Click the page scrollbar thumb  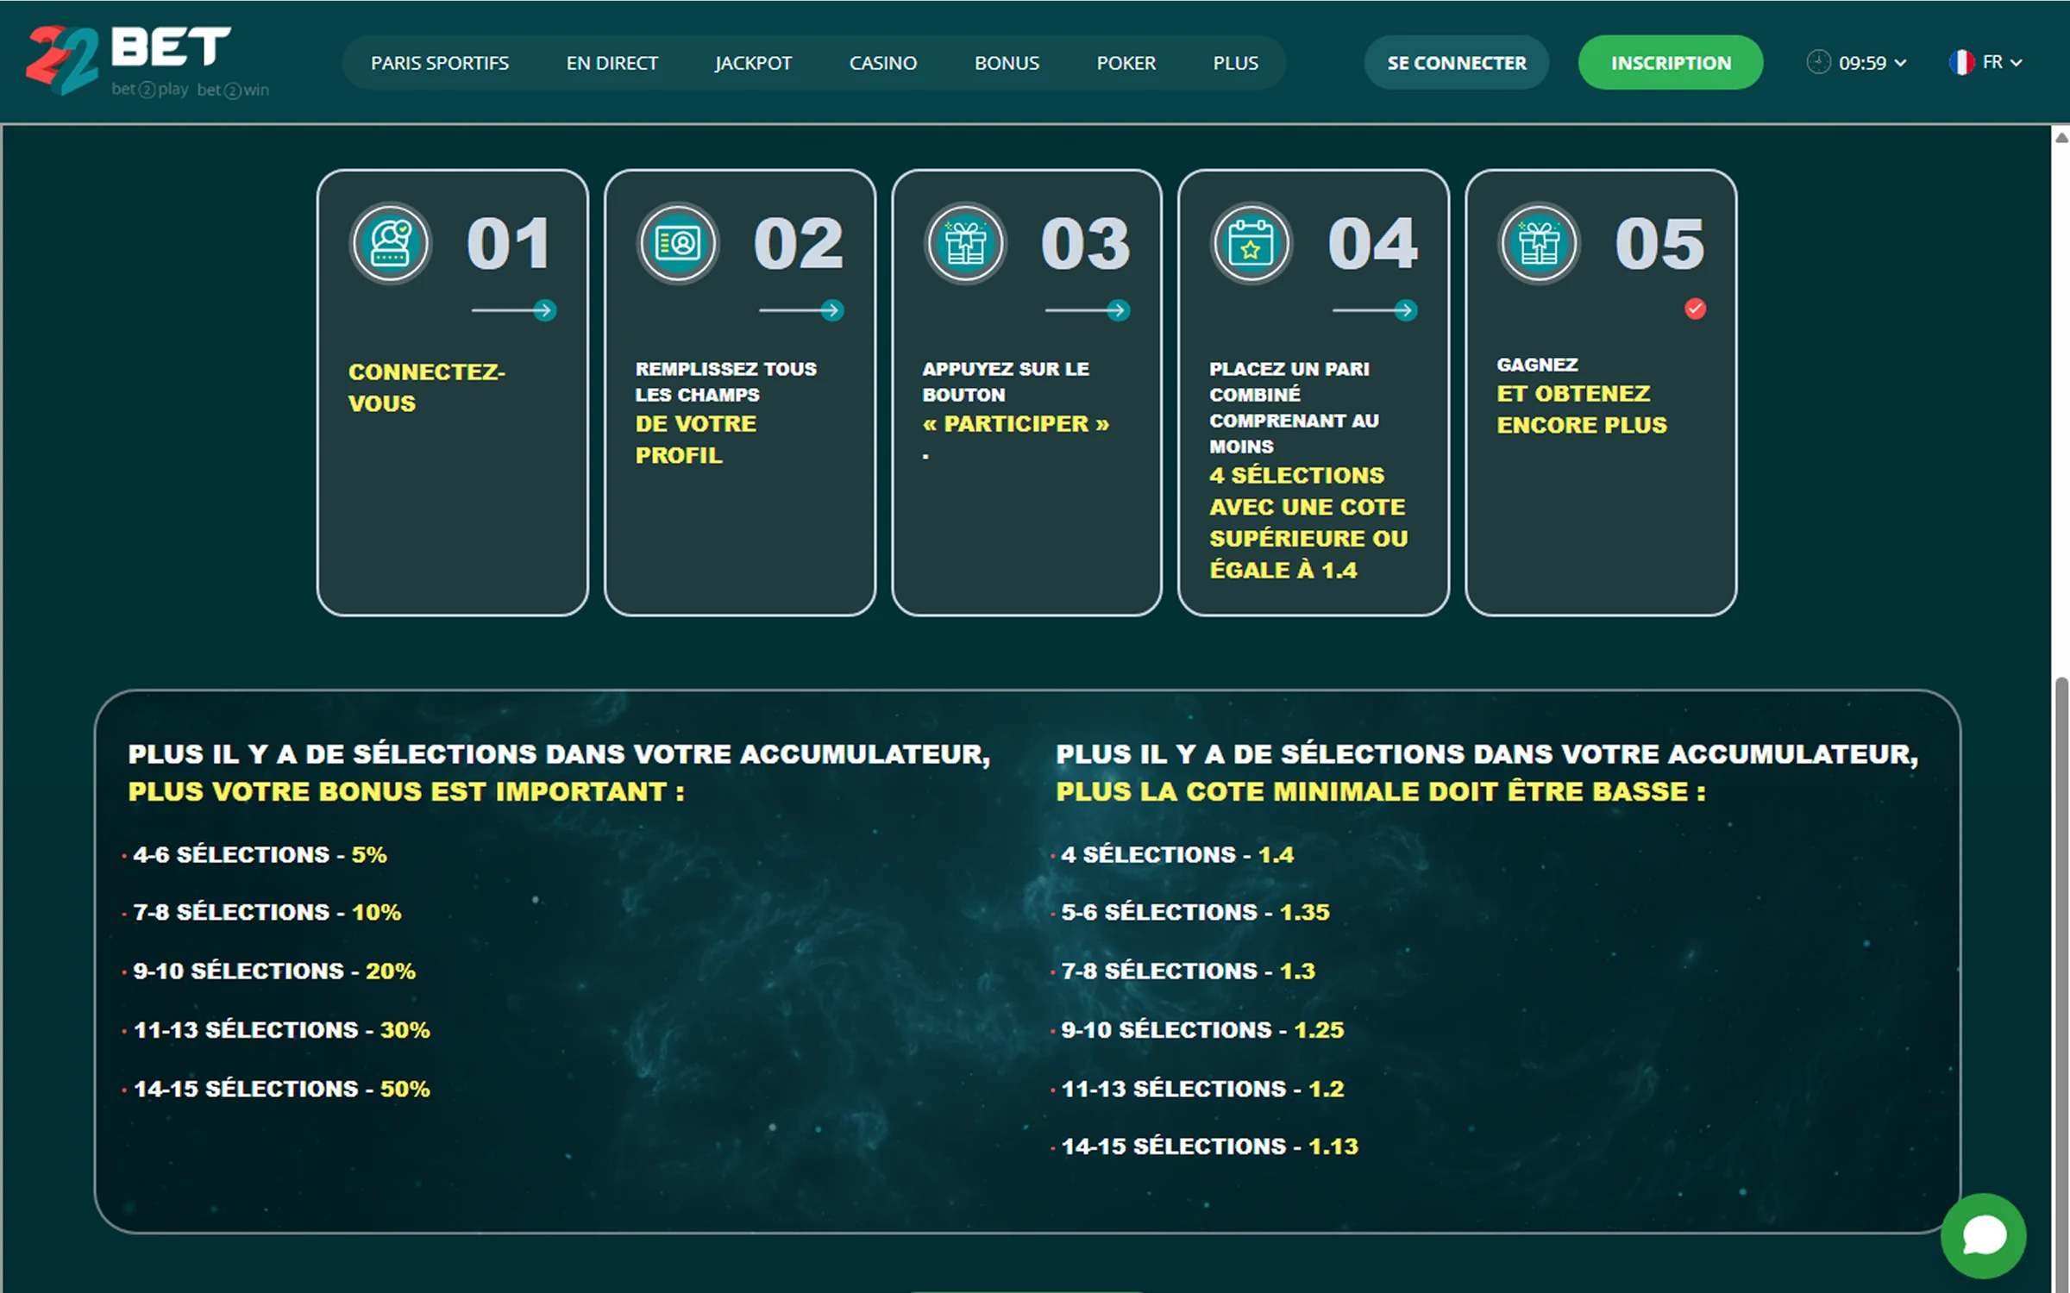[2061, 983]
